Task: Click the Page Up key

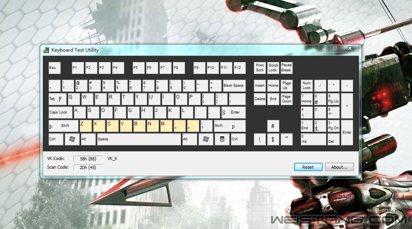Action: 287,86
